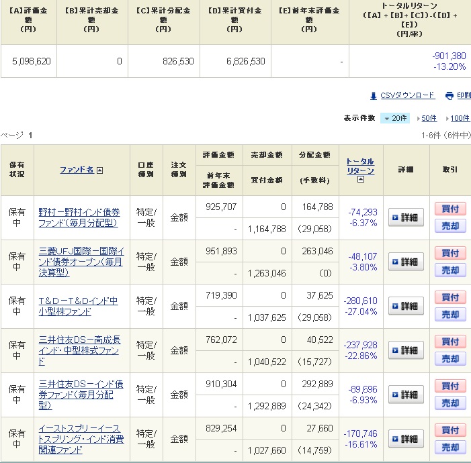
Task: Open 詳細 for T&Dインド中小型株ファンド
Action: [x=406, y=306]
